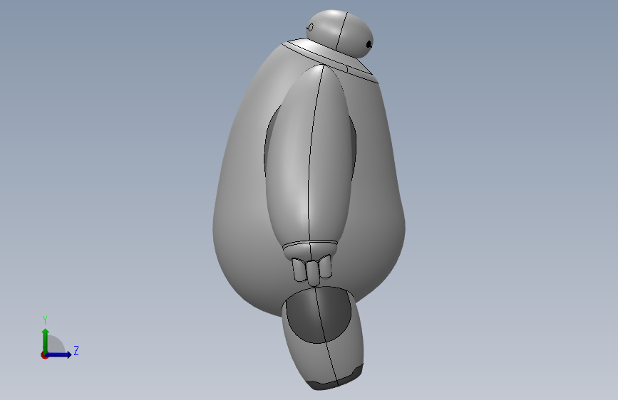Click the blue Z axis arrow on triad

coord(58,354)
